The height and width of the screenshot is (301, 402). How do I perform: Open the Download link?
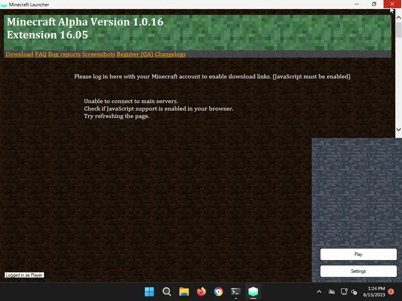(20, 54)
